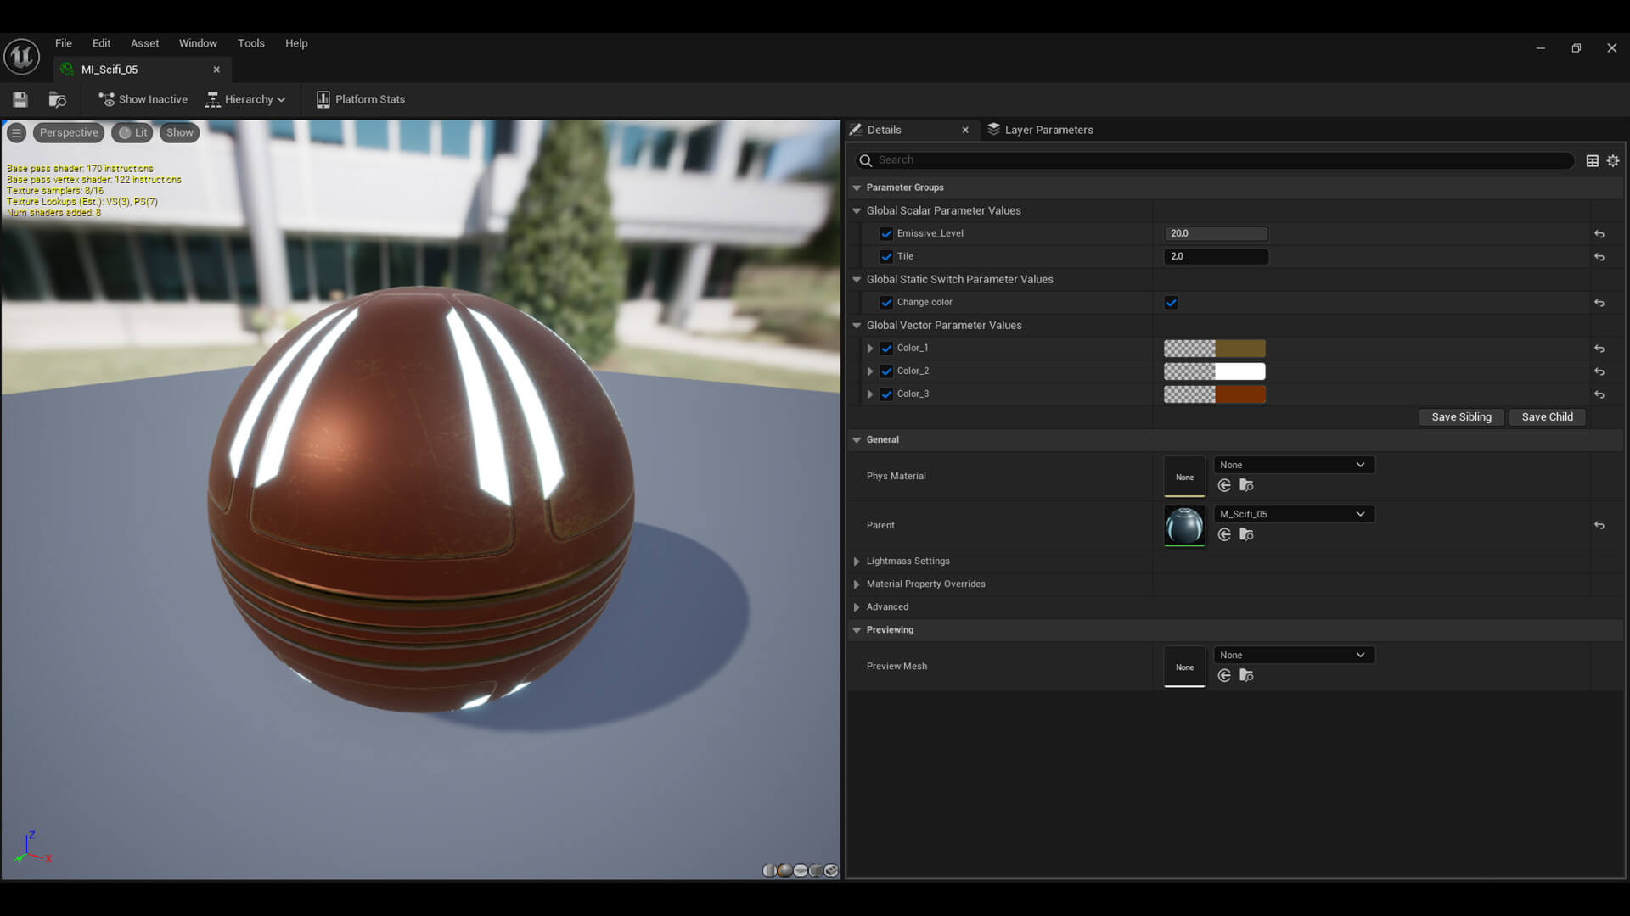This screenshot has height=916, width=1630.
Task: Expand Color_1 vector channels
Action: tap(869, 349)
